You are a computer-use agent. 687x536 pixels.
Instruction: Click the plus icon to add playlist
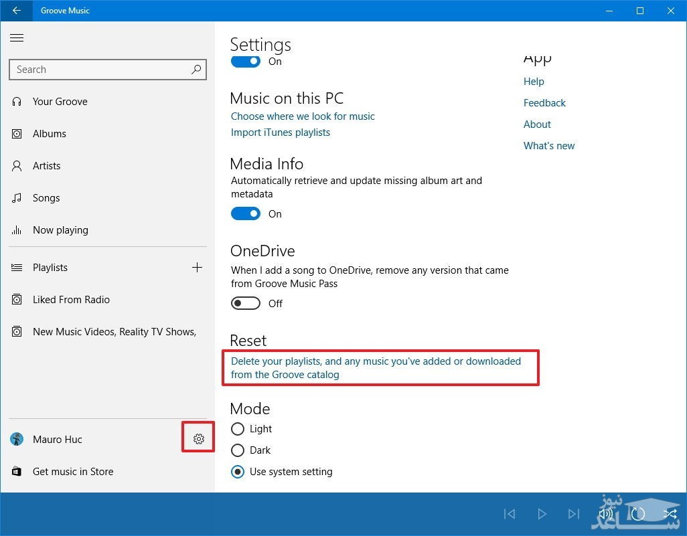(197, 268)
